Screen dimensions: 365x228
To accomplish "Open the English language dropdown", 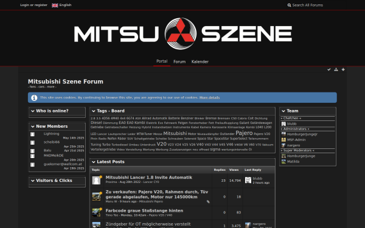I will coord(61,5).
